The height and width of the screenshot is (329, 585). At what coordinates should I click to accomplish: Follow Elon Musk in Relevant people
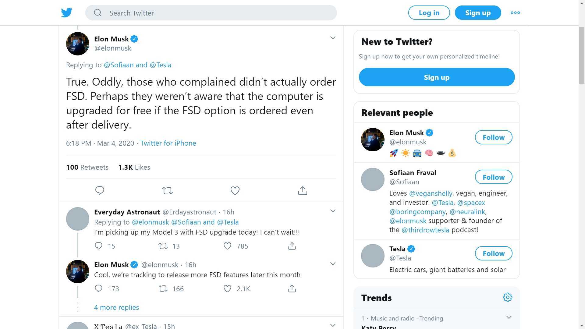point(493,137)
